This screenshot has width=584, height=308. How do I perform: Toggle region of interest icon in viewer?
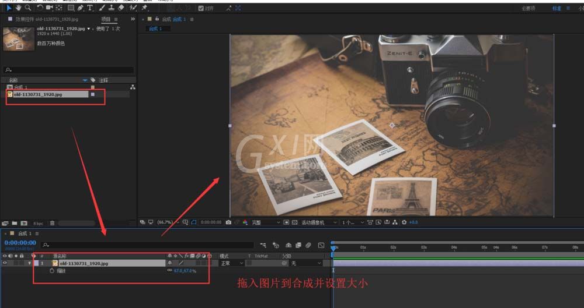click(x=286, y=222)
